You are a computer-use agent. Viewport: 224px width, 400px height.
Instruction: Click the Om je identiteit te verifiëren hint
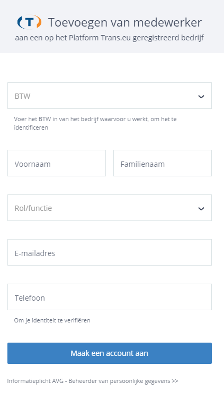click(52, 320)
